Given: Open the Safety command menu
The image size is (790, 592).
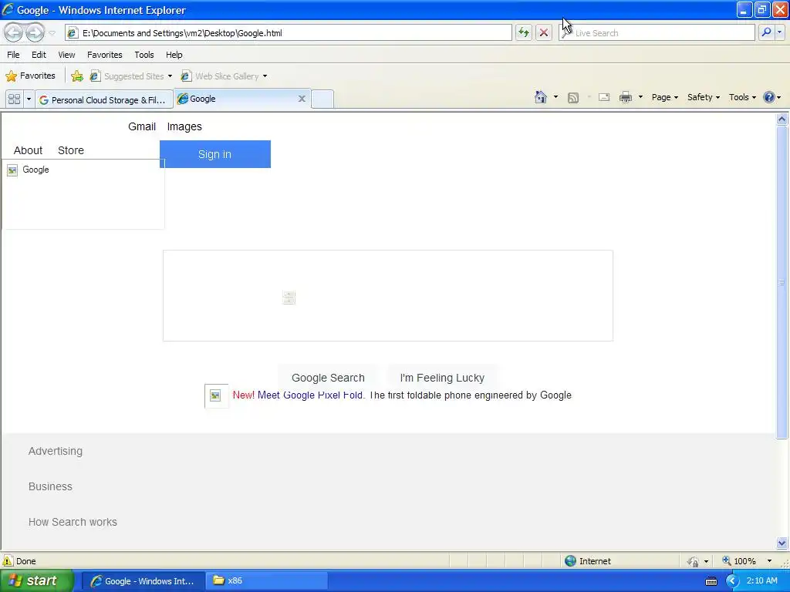Looking at the screenshot, I should point(704,97).
